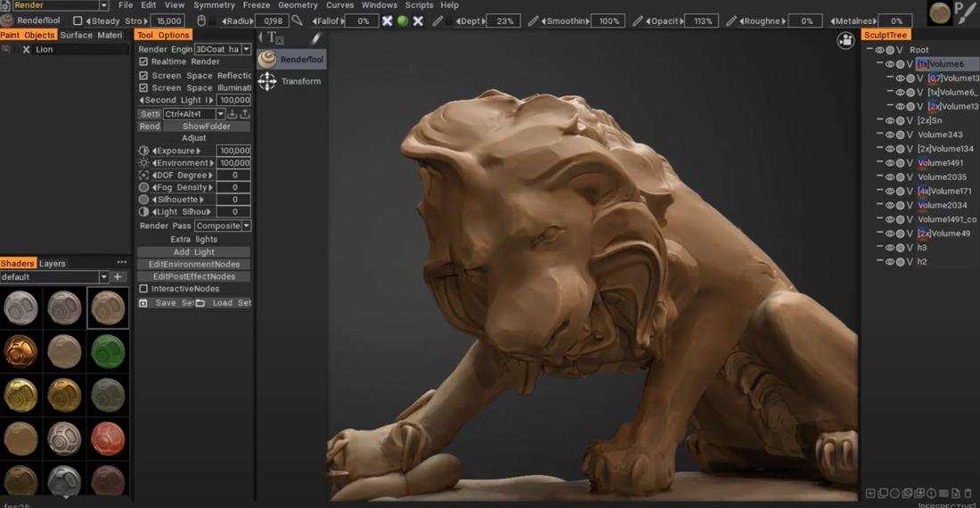Select the RenderTool in the tool panel
The image size is (980, 508).
pyautogui.click(x=291, y=60)
